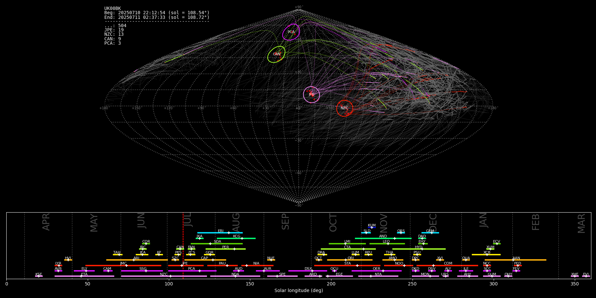This screenshot has height=298, width=596.
Task: Click the +90° label atop the sky map
Action: pos(299,7)
